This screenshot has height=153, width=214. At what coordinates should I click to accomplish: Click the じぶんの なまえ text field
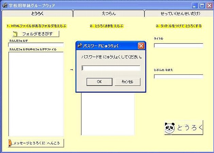[178, 76]
